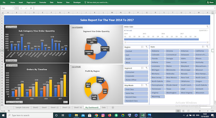
Task: Filter by West region
Action: pyautogui.click(x=136, y=63)
